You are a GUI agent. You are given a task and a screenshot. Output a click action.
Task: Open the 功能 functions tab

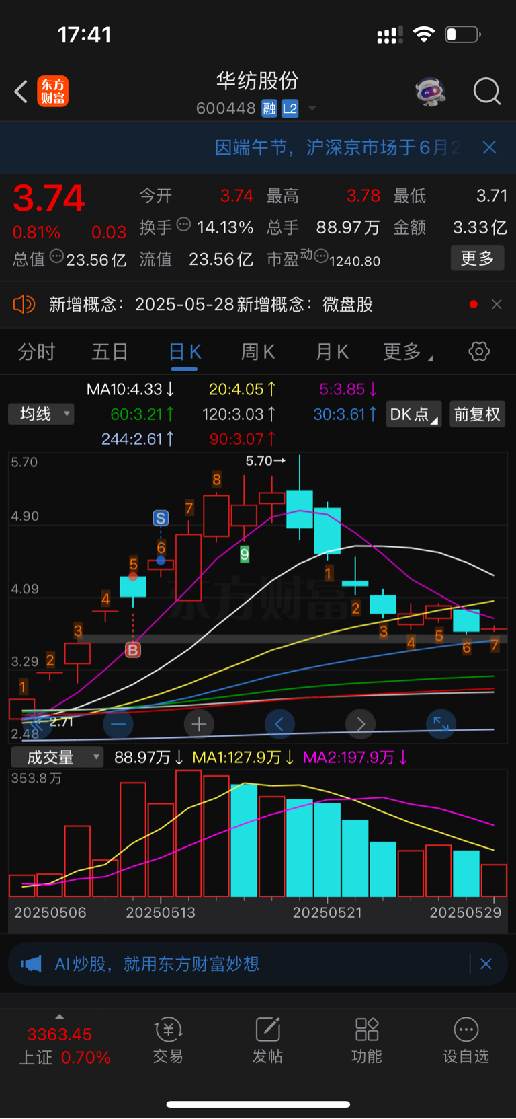coord(367,1041)
